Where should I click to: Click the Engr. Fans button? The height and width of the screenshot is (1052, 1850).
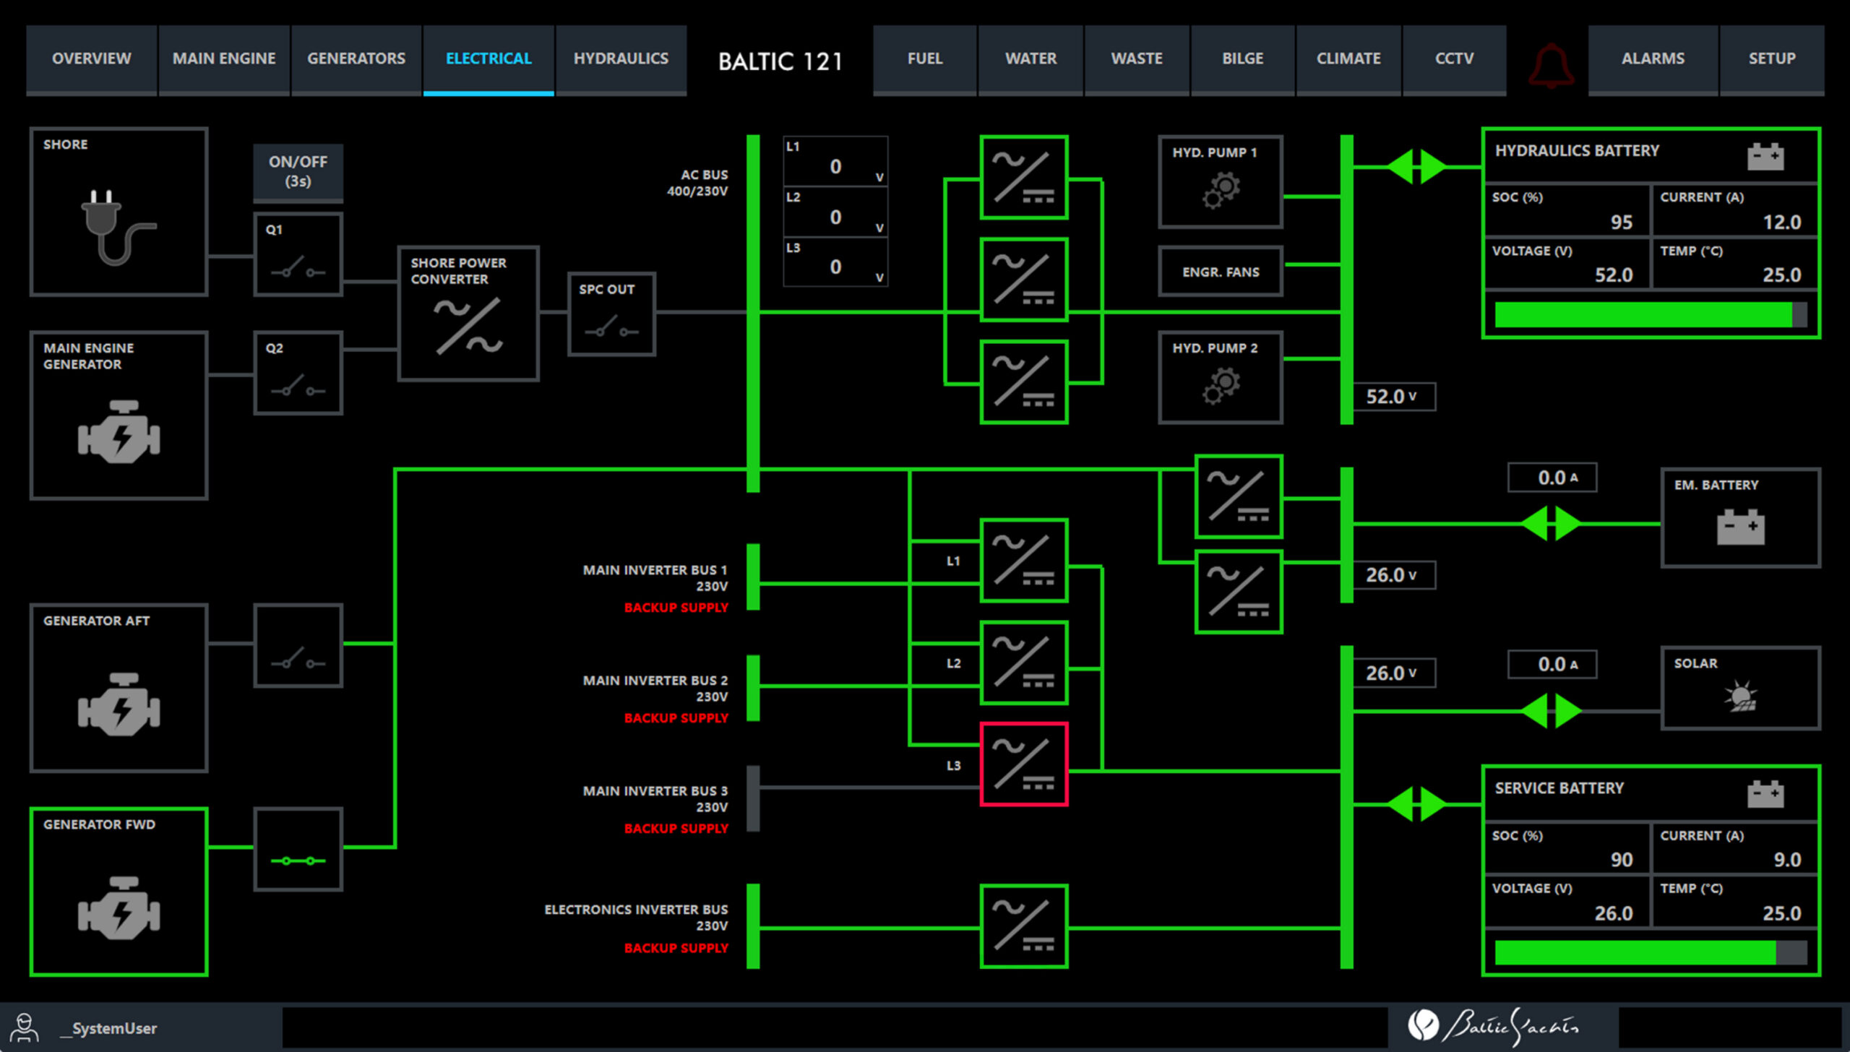pos(1220,272)
